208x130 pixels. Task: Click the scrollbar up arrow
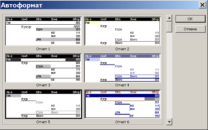[x=169, y=18]
